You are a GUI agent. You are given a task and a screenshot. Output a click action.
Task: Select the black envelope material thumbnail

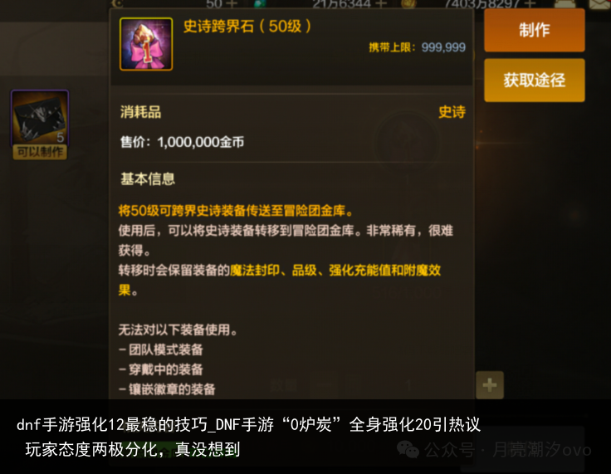tap(40, 117)
